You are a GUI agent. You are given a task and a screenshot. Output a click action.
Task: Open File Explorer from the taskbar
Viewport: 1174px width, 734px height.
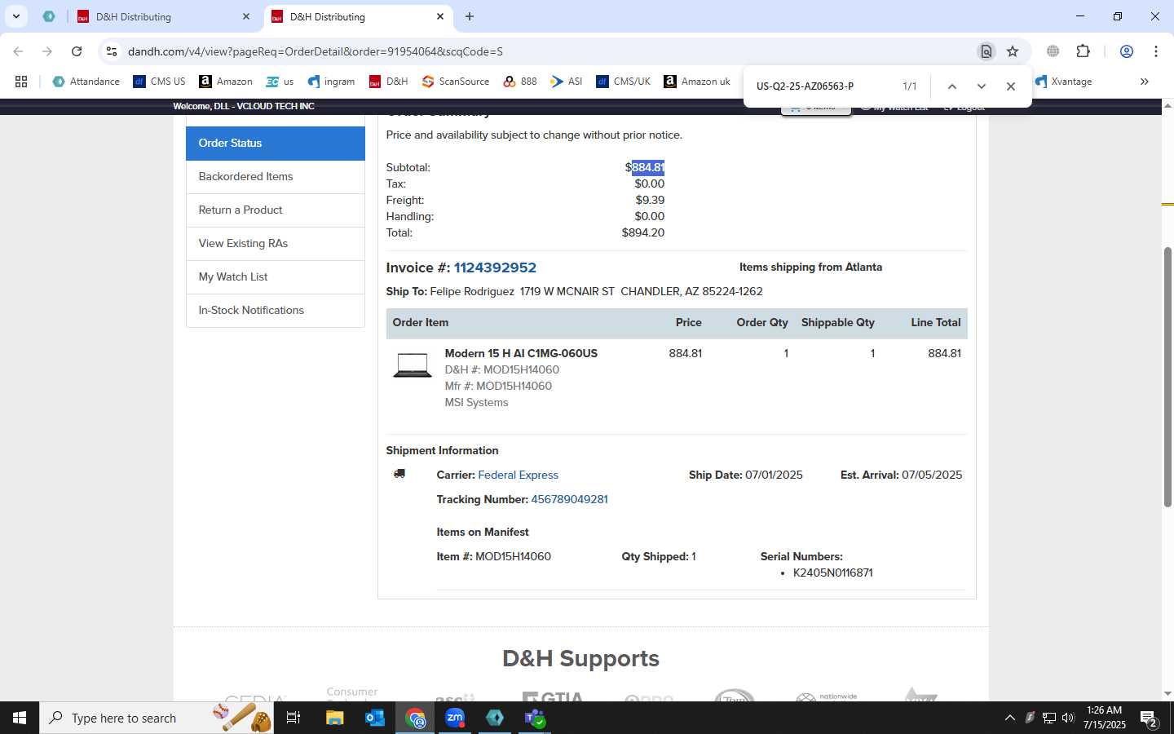point(335,718)
